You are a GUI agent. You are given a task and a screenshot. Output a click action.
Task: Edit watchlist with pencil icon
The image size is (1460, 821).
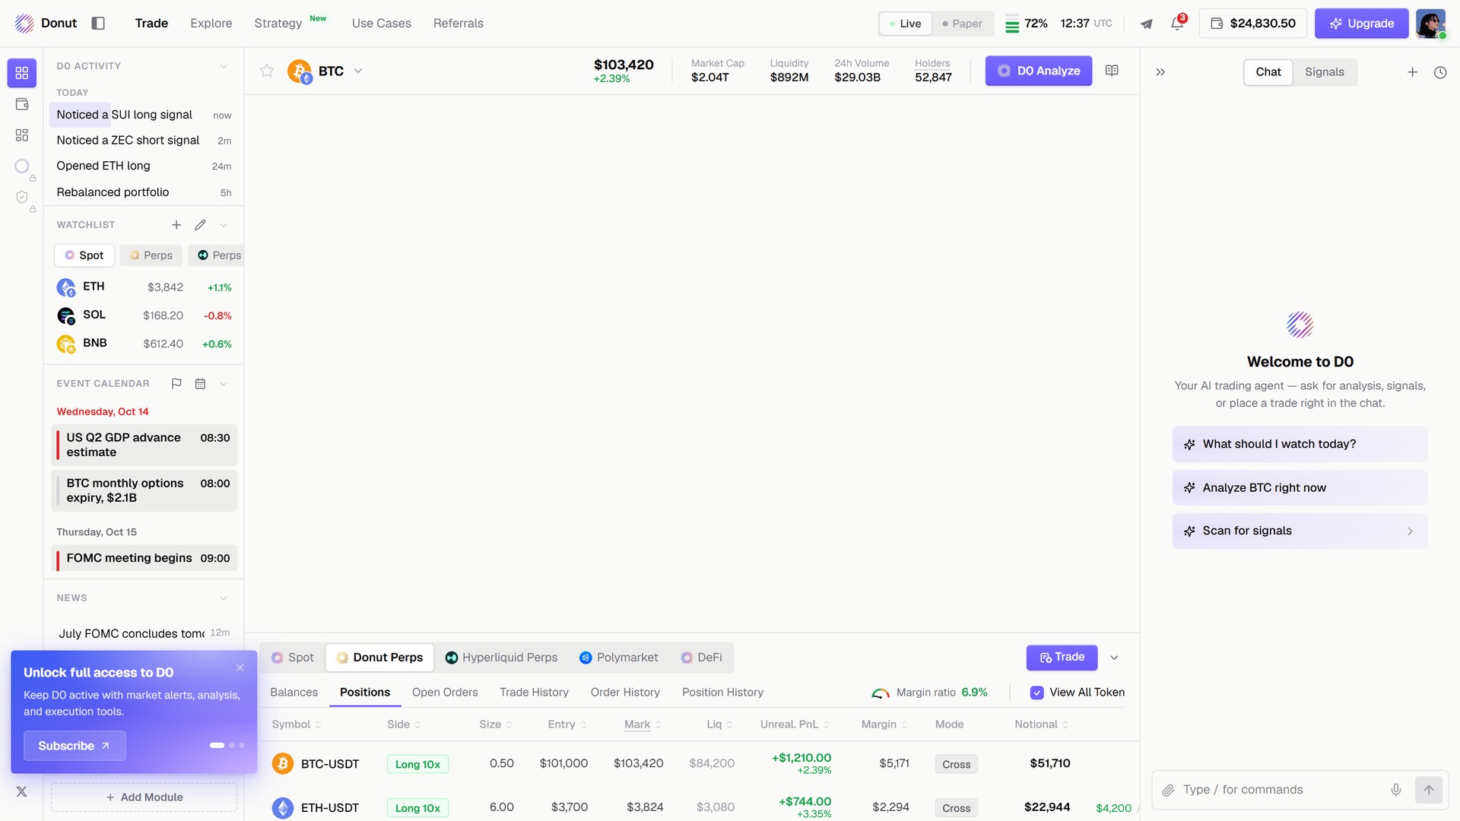[200, 225]
